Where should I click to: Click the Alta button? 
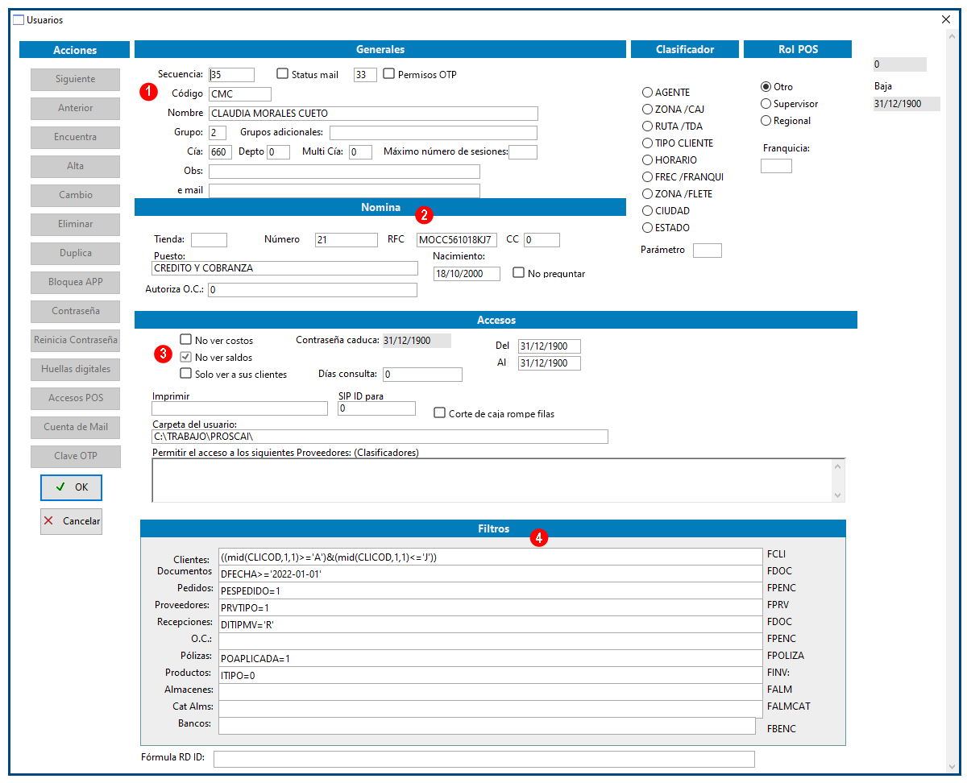click(75, 166)
